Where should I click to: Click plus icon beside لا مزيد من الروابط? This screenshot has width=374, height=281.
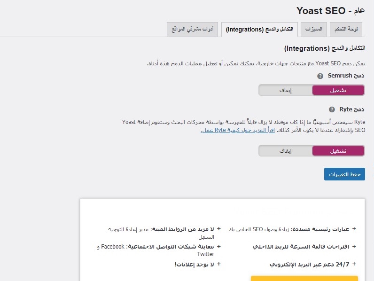(218, 229)
